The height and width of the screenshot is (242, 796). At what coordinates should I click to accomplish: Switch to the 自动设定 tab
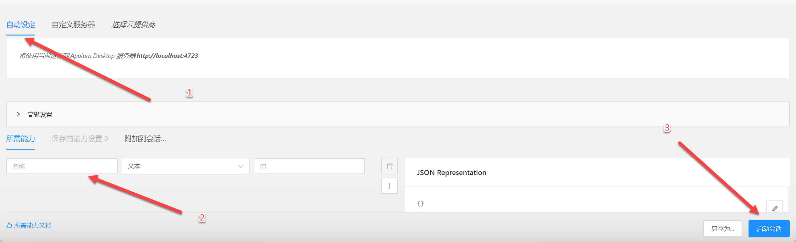pyautogui.click(x=21, y=25)
